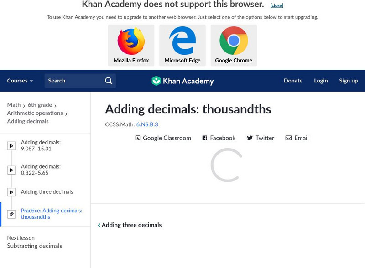Click the Google Chrome browser icon
365x268 pixels.
click(x=234, y=41)
